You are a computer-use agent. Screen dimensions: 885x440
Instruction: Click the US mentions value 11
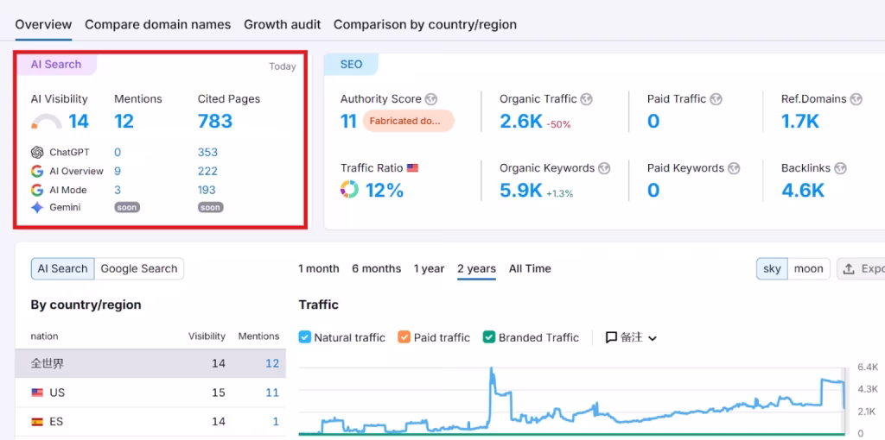pos(272,393)
